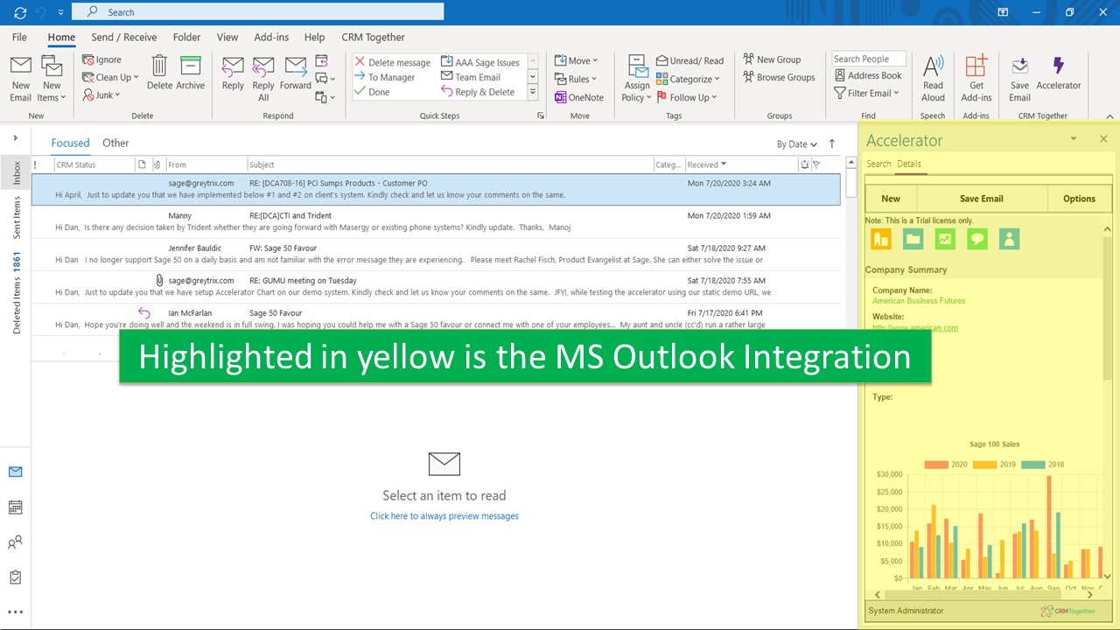Run the Team Email quick step
1120x630 pixels.
[x=471, y=77]
